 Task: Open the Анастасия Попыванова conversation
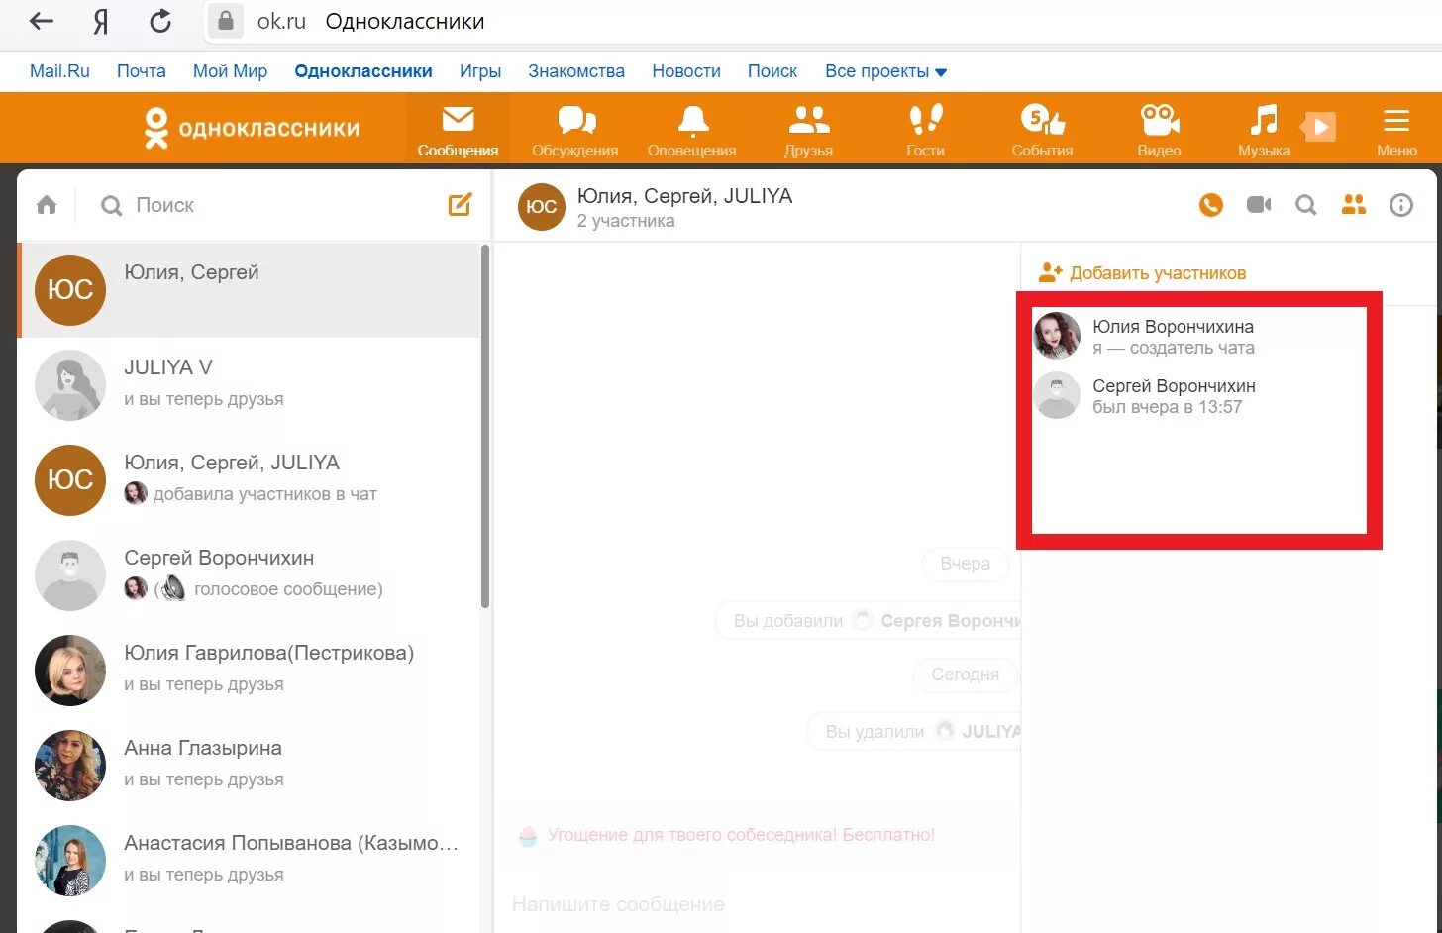click(x=250, y=860)
